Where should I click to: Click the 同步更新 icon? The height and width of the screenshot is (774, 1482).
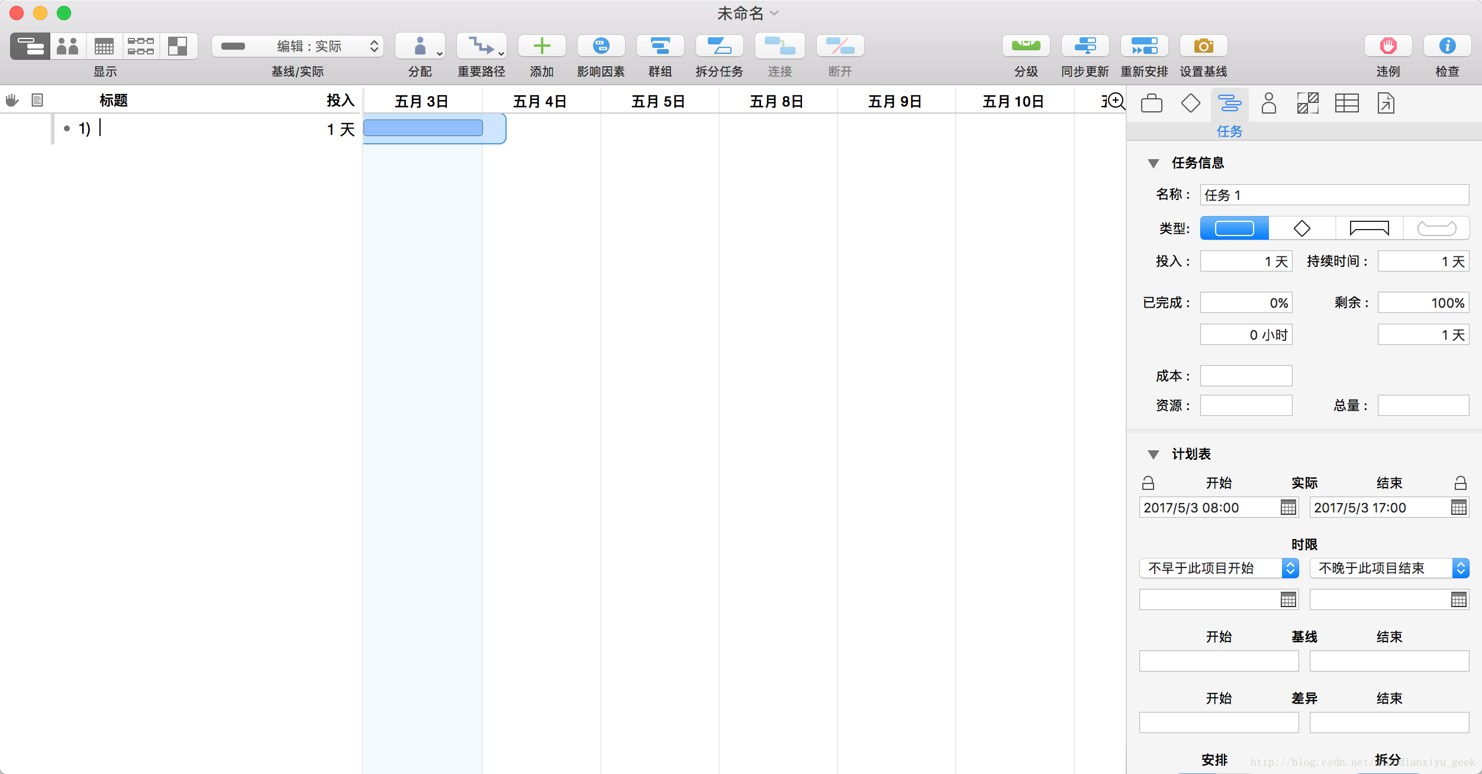coord(1085,46)
